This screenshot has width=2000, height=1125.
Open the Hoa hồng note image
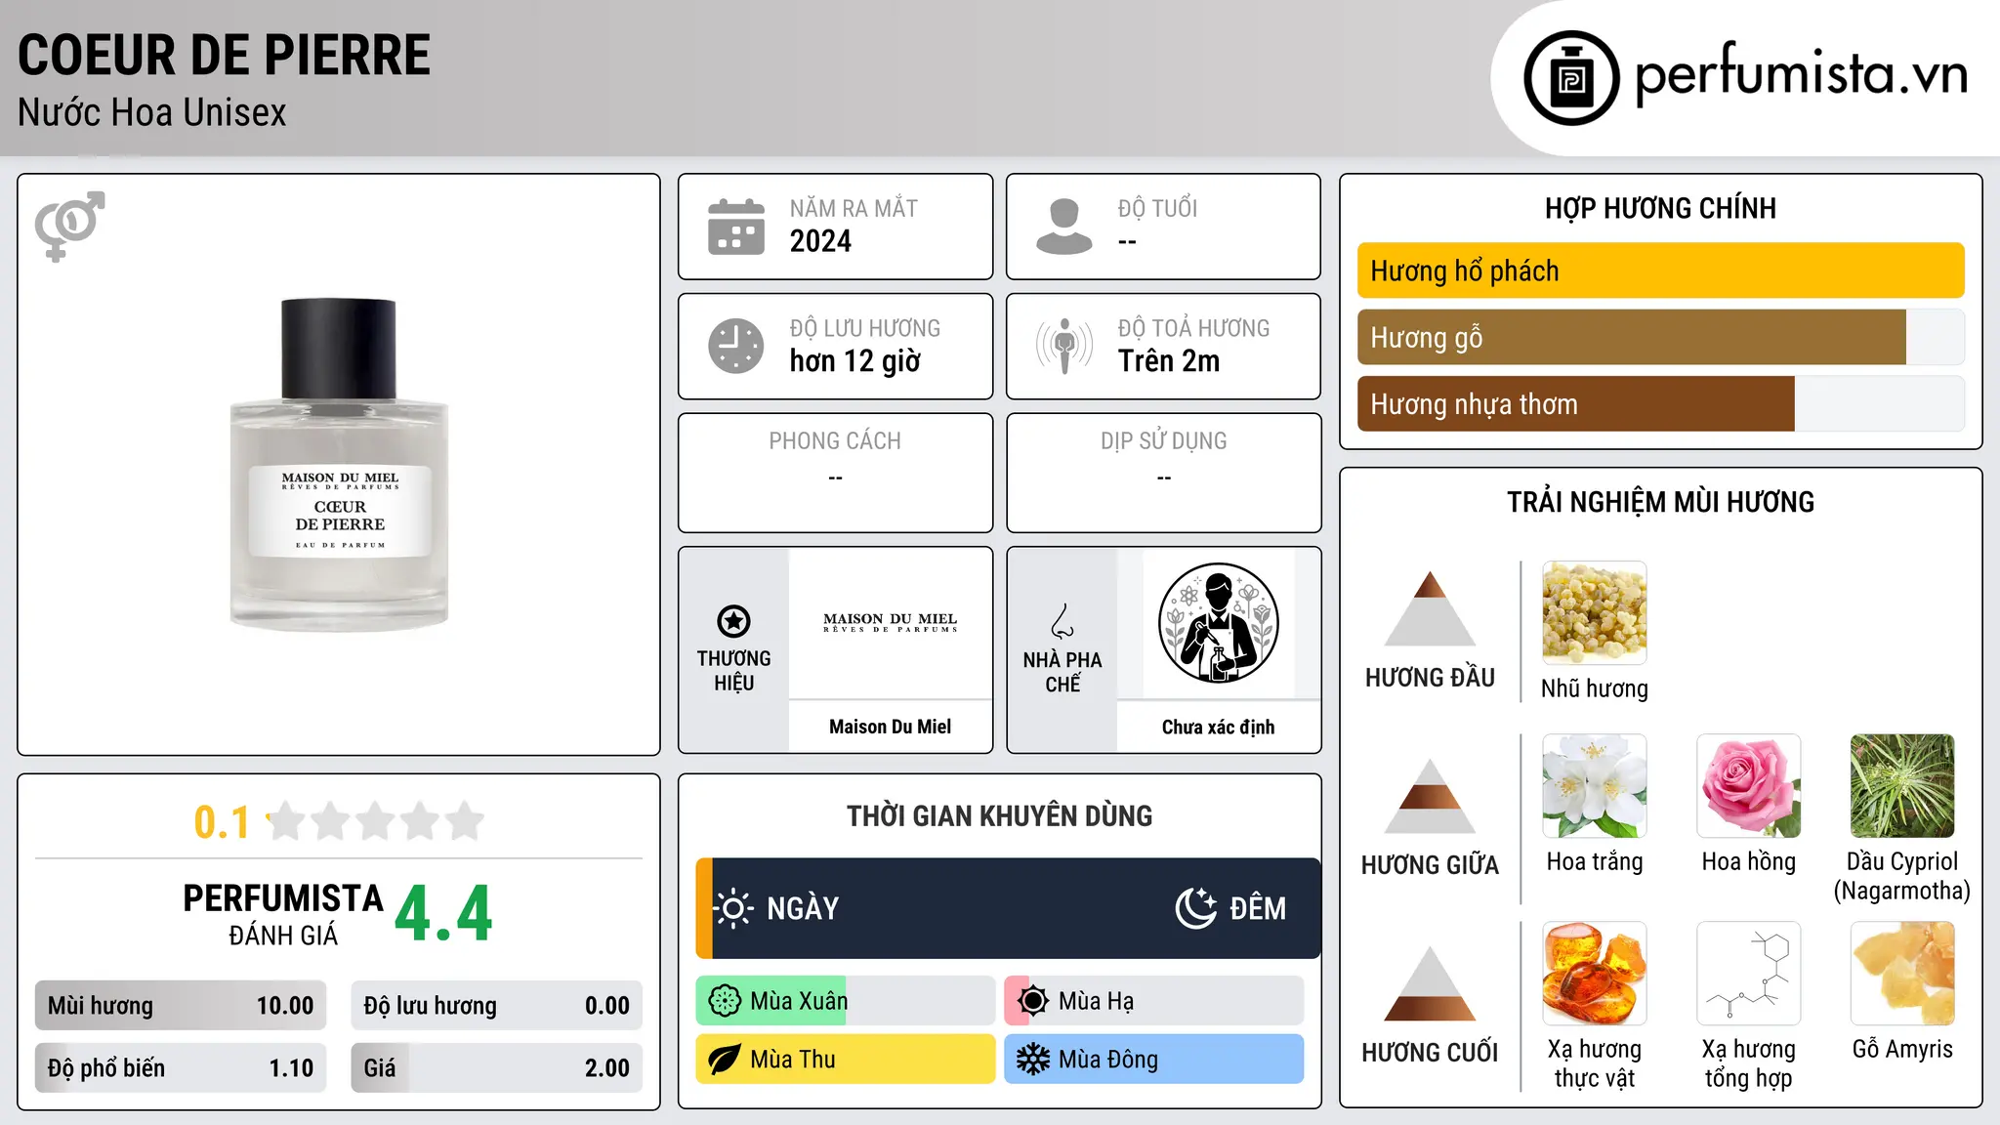pos(1748,786)
